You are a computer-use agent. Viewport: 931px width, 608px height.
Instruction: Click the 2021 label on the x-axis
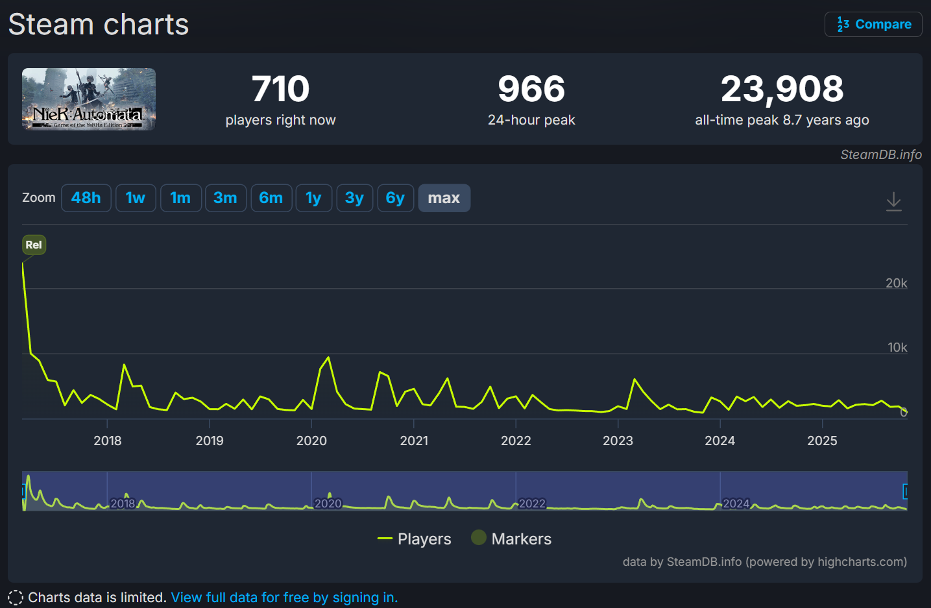click(414, 441)
